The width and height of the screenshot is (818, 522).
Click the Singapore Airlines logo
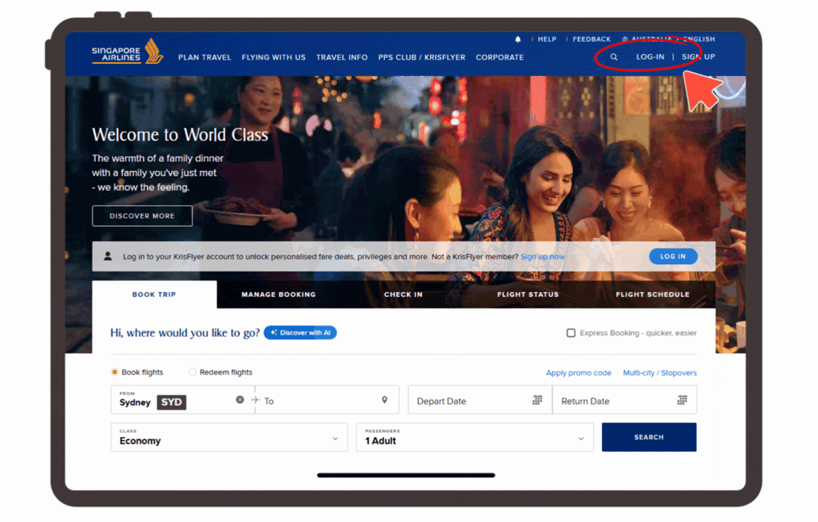coord(128,52)
